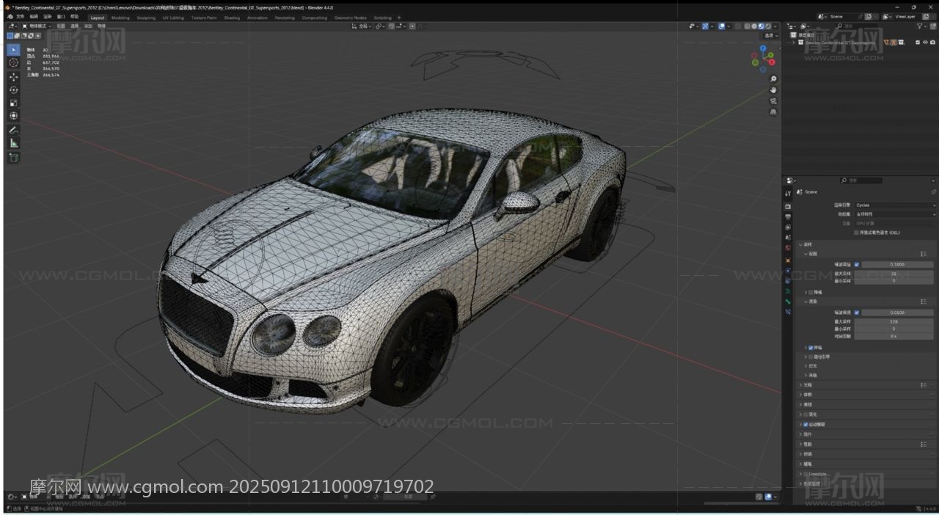Open the Geometry Nodes workspace tab
This screenshot has width=939, height=515.
click(x=350, y=18)
